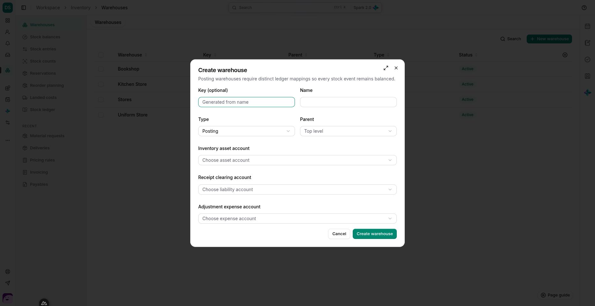Open the Receipt clearing account dropdown

pyautogui.click(x=297, y=190)
